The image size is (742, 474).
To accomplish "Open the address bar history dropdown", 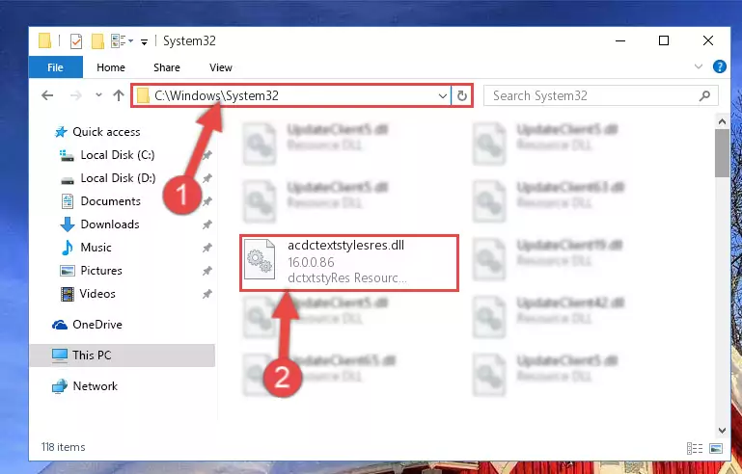I will point(443,96).
